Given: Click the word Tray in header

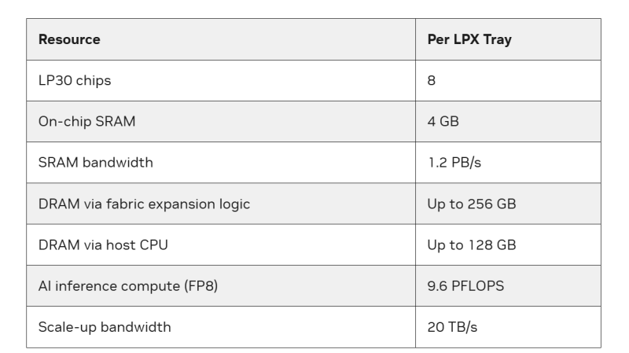Looking at the screenshot, I should coord(498,39).
